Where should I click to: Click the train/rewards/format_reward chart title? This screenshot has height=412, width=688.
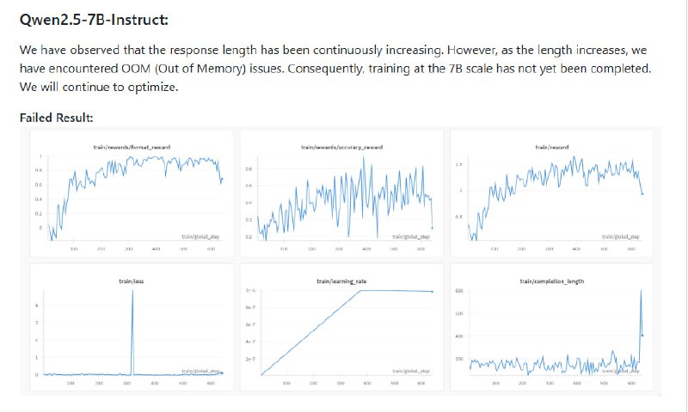[x=132, y=148]
